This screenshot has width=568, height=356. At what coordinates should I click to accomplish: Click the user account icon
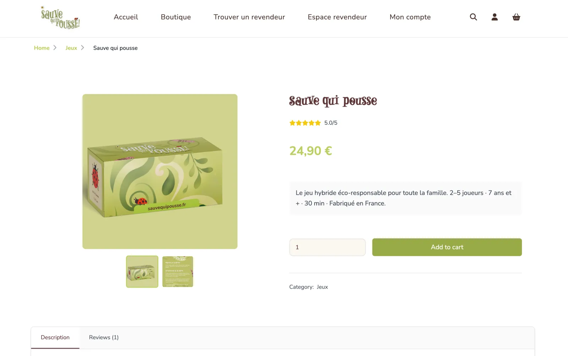[495, 17]
